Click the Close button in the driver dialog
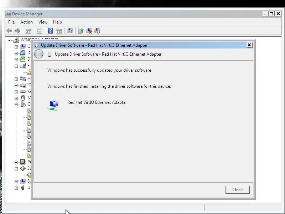The width and height of the screenshot is (285, 214). click(x=237, y=190)
